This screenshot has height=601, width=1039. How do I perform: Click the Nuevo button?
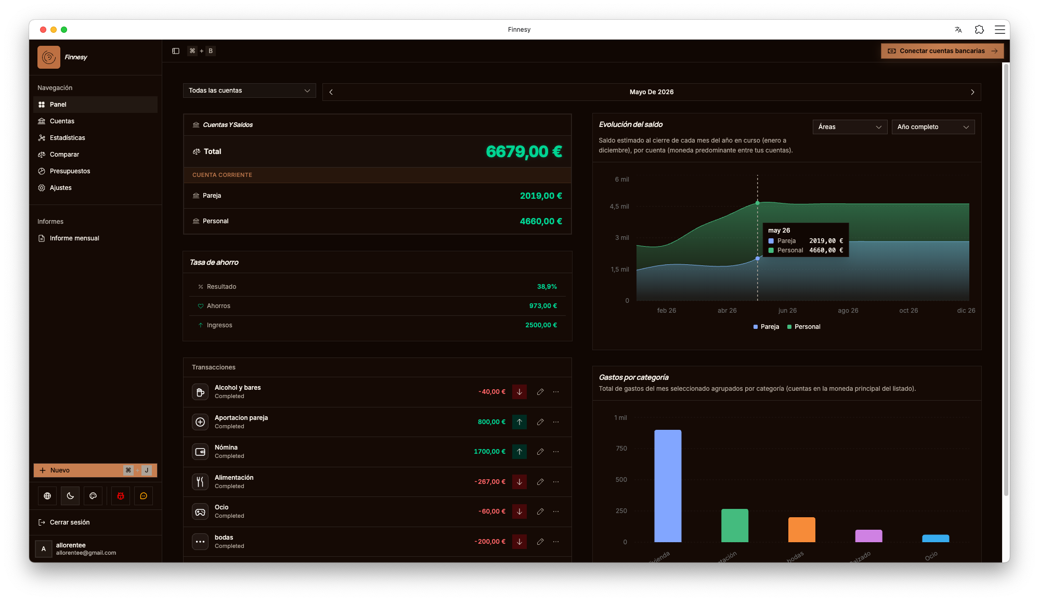(96, 470)
